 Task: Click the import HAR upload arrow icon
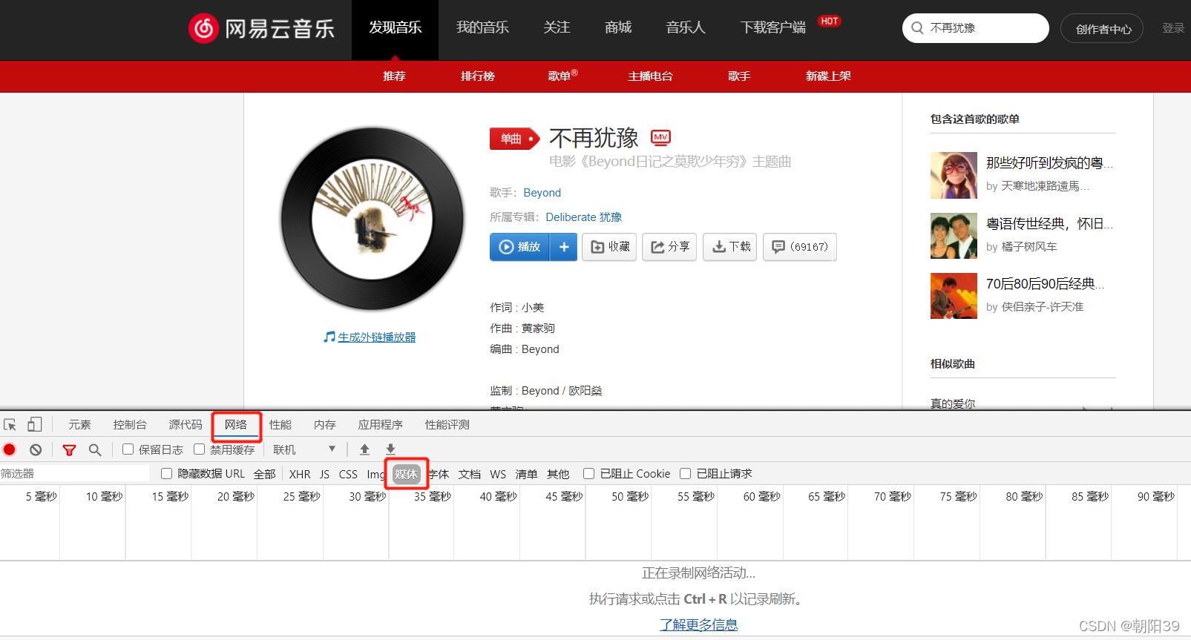364,449
